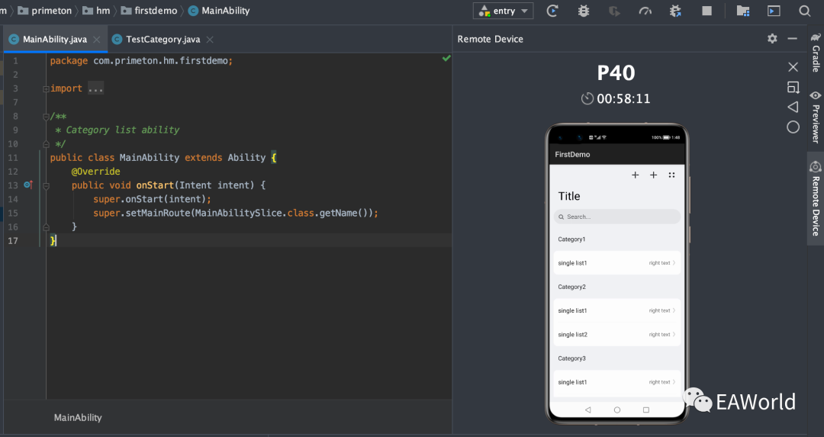Tap single list1 row under Category2
The image size is (824, 437).
pyautogui.click(x=617, y=310)
